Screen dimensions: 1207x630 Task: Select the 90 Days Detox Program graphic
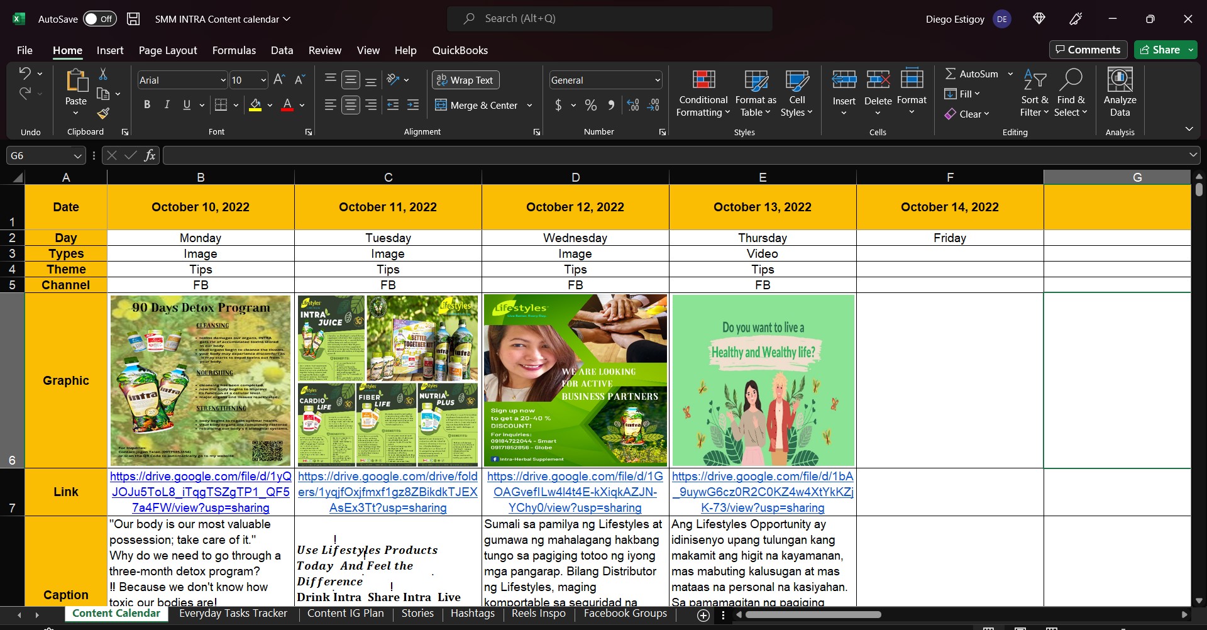click(201, 380)
